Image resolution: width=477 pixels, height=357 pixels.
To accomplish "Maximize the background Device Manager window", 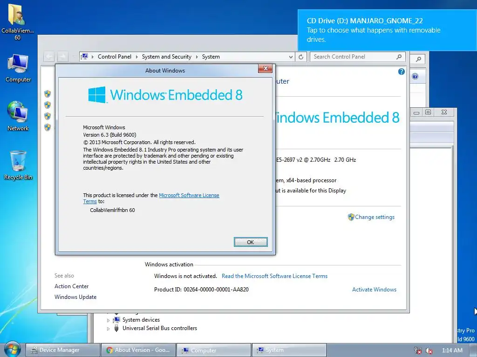I will click(x=428, y=112).
